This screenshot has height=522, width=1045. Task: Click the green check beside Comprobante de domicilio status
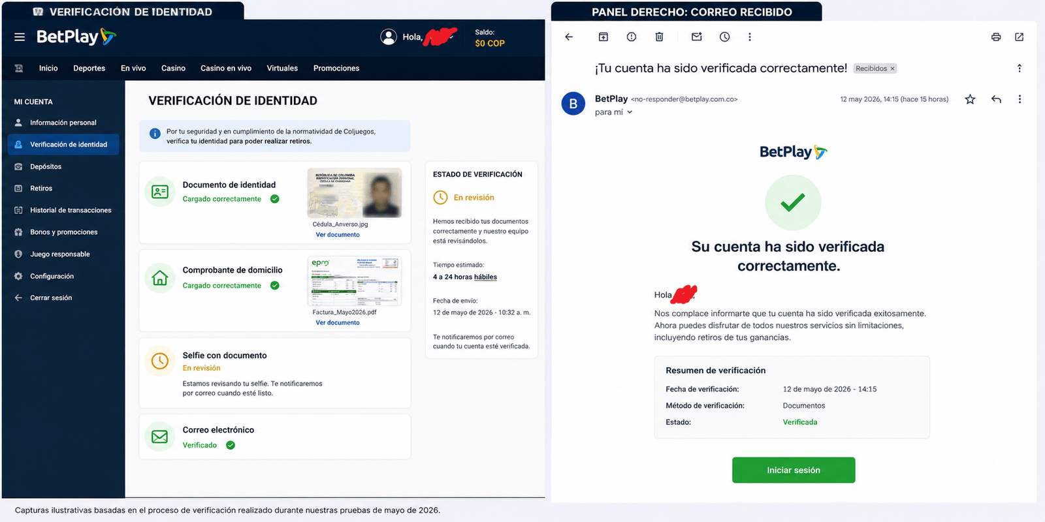275,285
